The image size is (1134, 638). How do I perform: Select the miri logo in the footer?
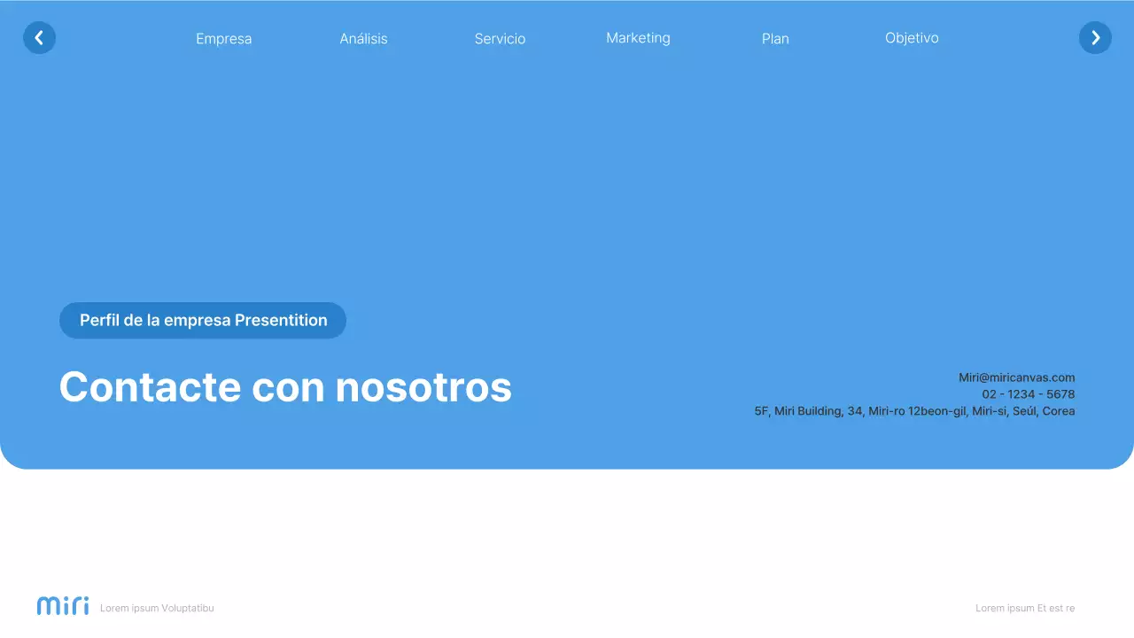[62, 605]
